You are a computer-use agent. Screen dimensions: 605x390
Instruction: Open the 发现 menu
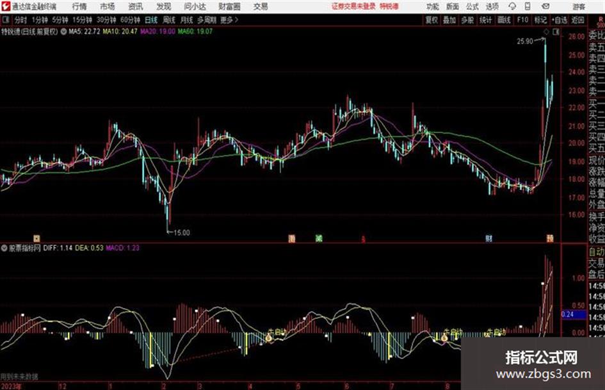(164, 6)
